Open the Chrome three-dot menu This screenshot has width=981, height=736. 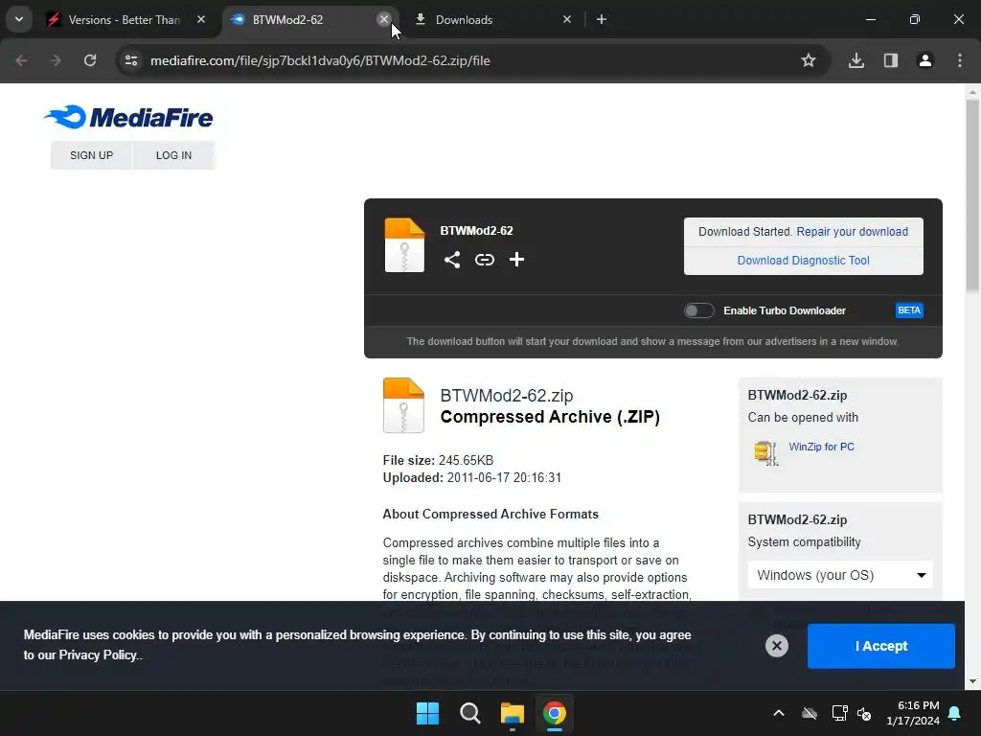(x=959, y=60)
